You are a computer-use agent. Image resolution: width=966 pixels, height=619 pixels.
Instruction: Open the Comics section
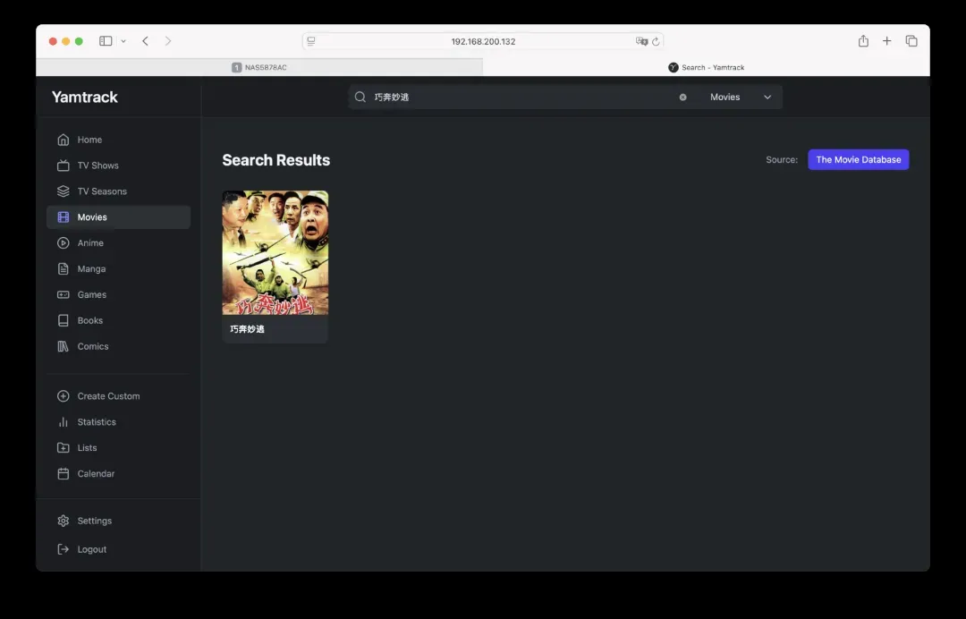coord(92,347)
